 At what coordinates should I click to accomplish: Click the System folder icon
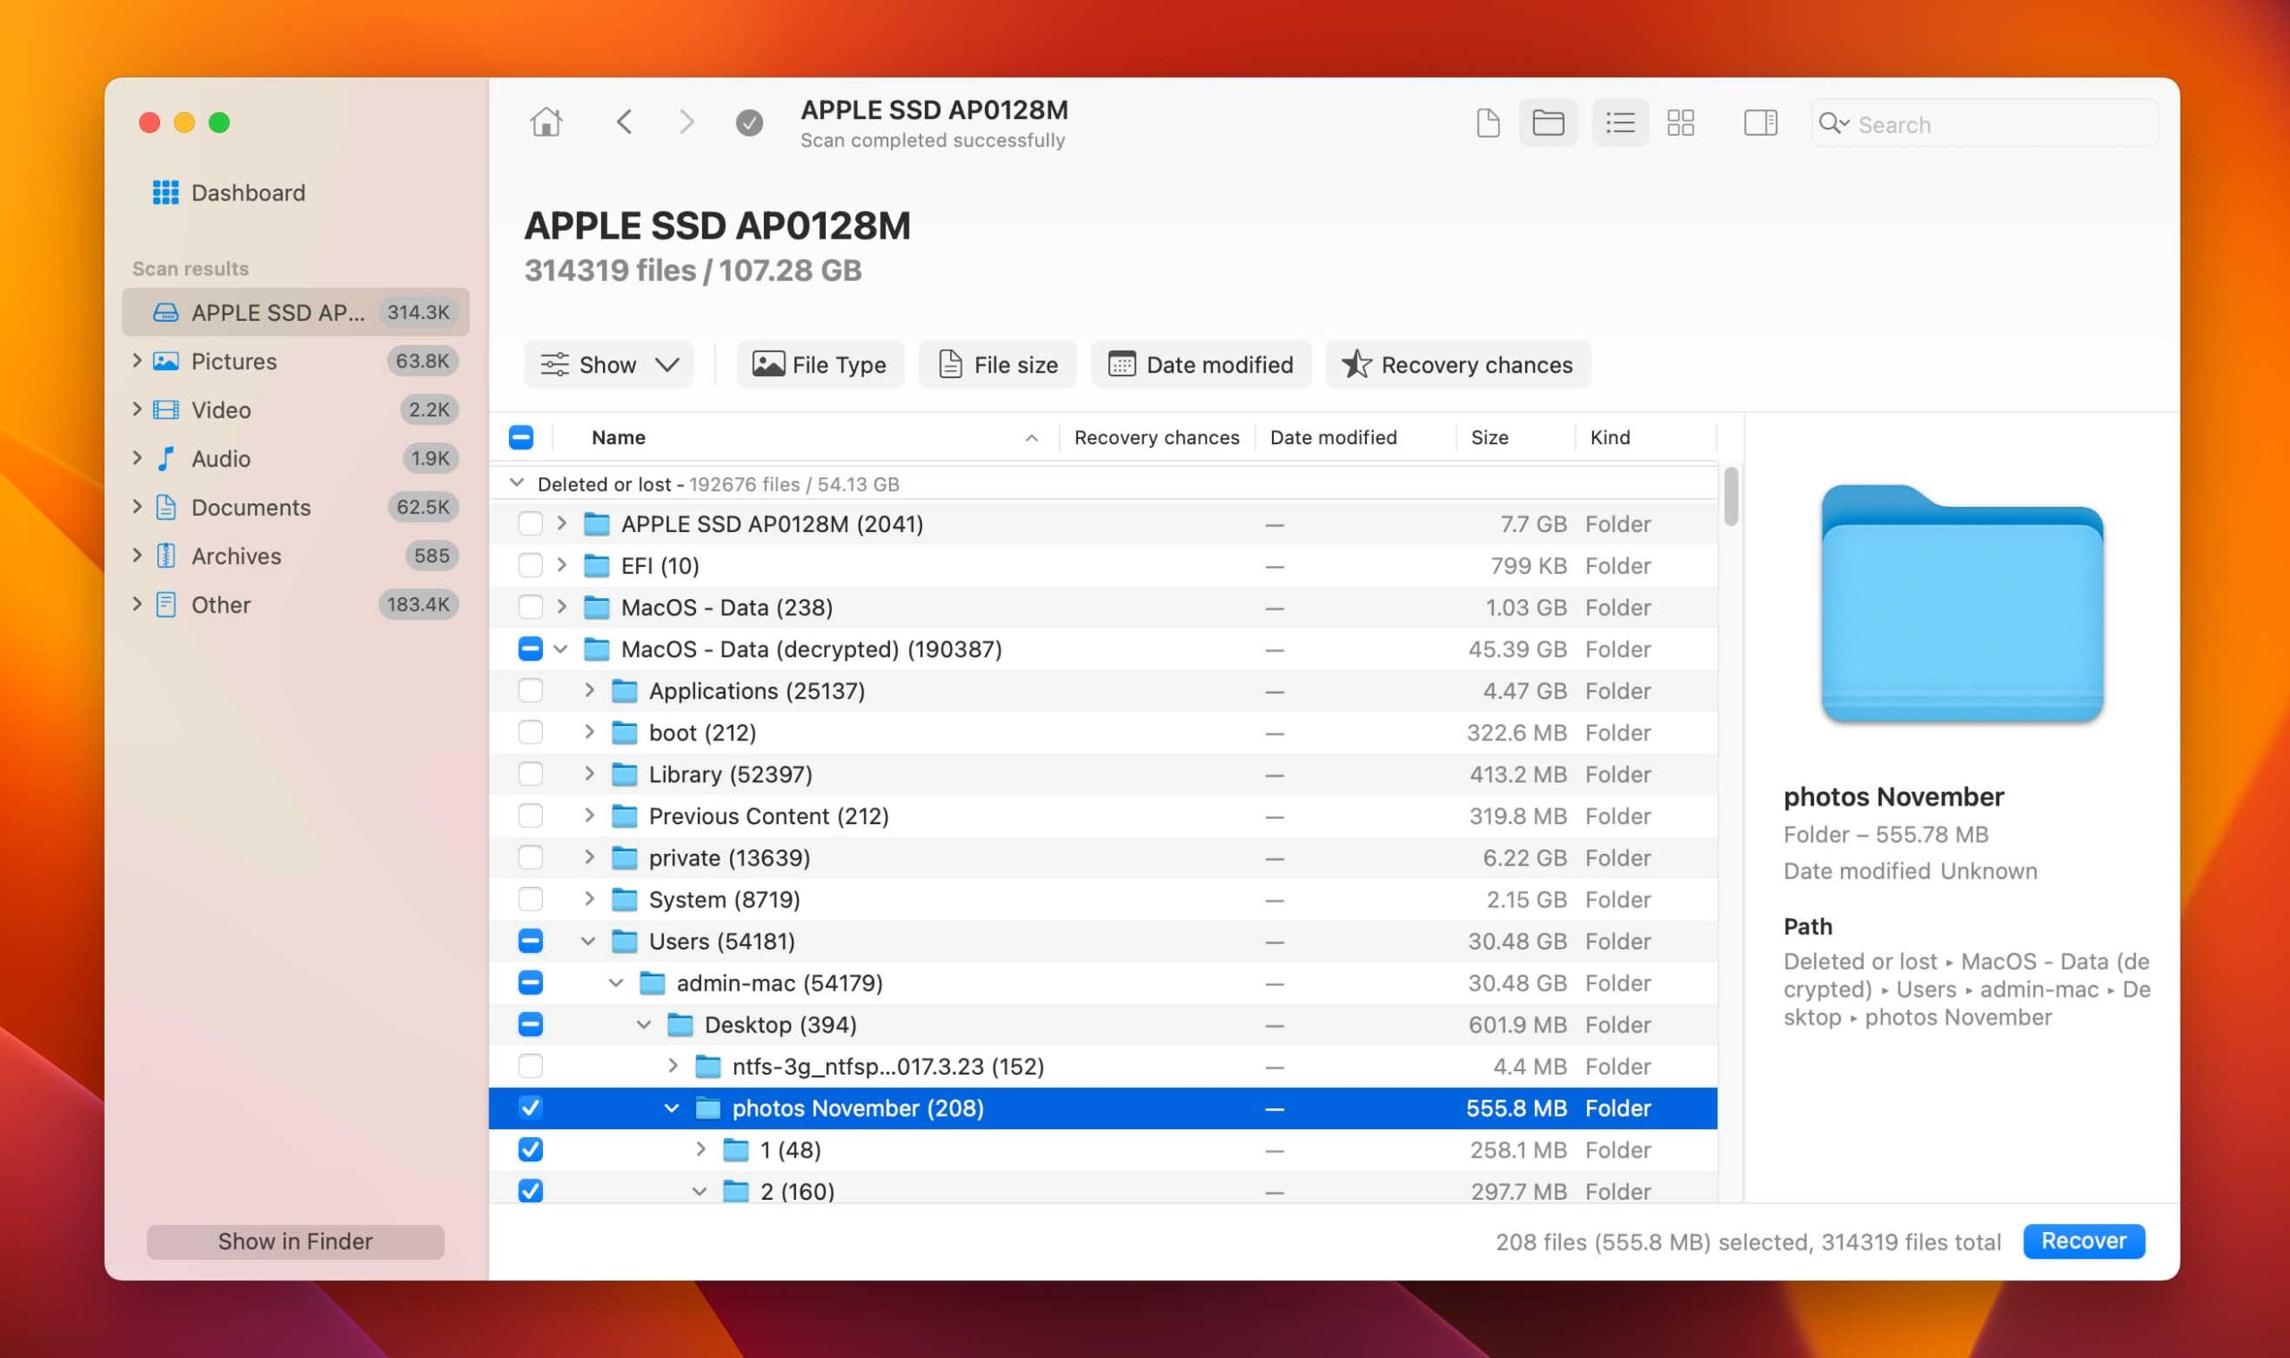click(x=624, y=899)
